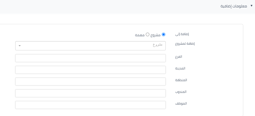Select the مهمة radio button
The width and height of the screenshot is (255, 116).
[x=147, y=35]
